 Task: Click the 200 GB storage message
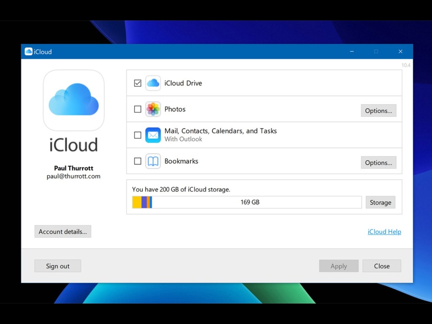[181, 189]
